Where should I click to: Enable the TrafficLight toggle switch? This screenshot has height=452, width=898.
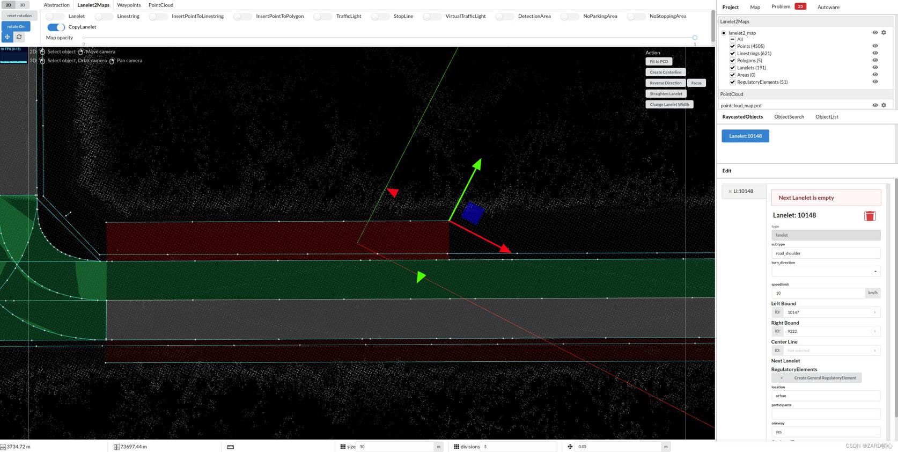coord(323,16)
